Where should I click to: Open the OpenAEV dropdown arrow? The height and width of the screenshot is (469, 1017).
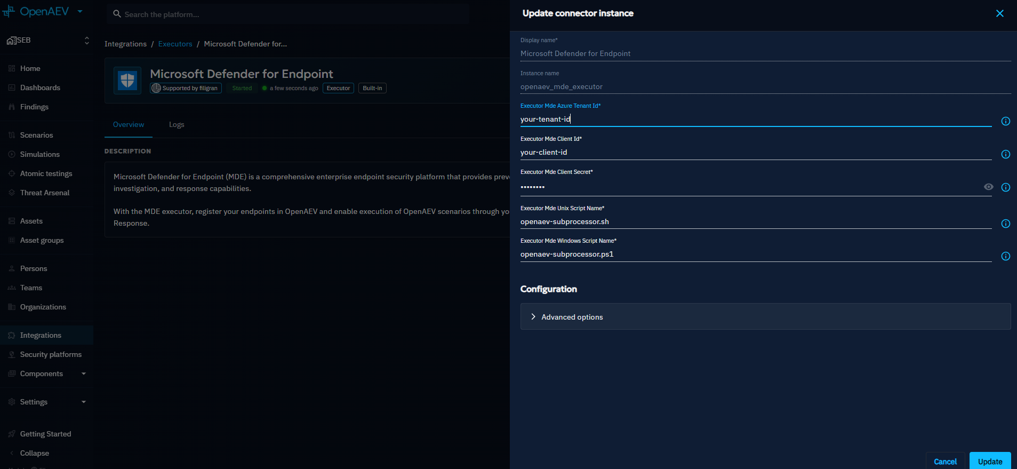click(80, 11)
